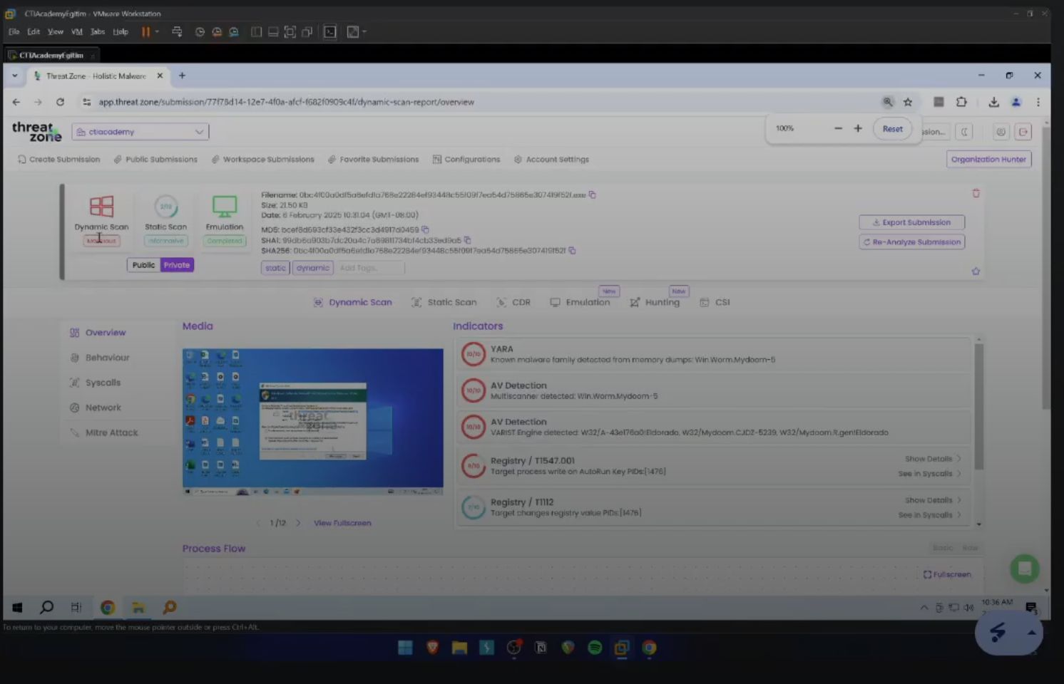Click the guest Windows search icon
Viewport: 1064px width, 684px height.
[x=47, y=607]
